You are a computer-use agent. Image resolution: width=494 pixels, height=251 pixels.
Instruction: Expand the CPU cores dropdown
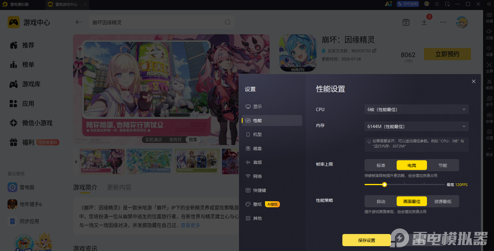tap(416, 109)
